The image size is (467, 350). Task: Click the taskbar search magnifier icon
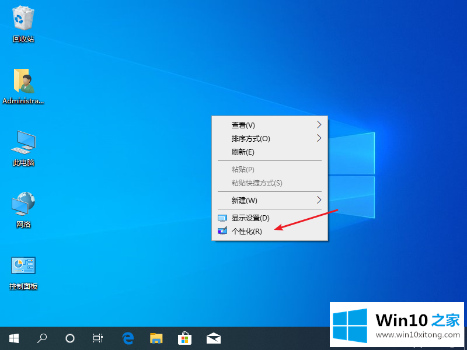coord(42,338)
